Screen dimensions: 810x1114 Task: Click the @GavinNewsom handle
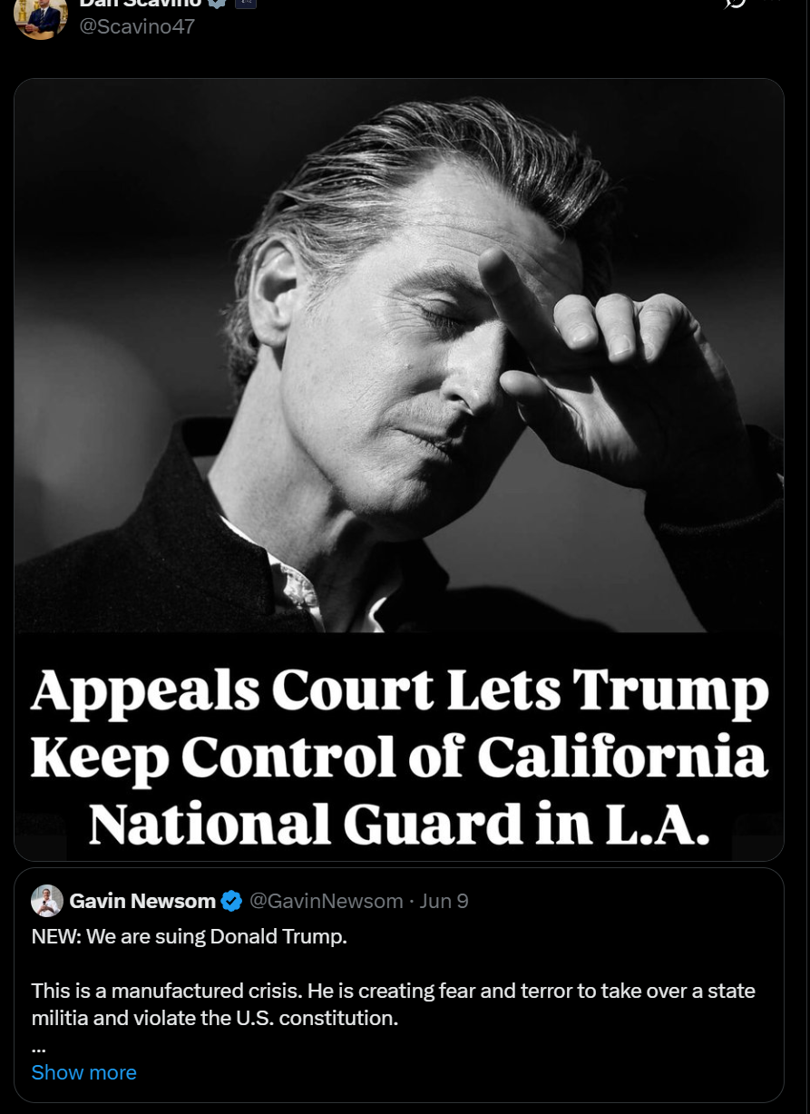[x=326, y=901]
